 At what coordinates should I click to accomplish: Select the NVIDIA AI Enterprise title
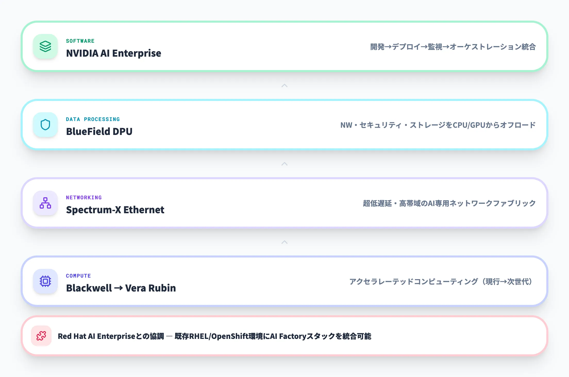(114, 53)
